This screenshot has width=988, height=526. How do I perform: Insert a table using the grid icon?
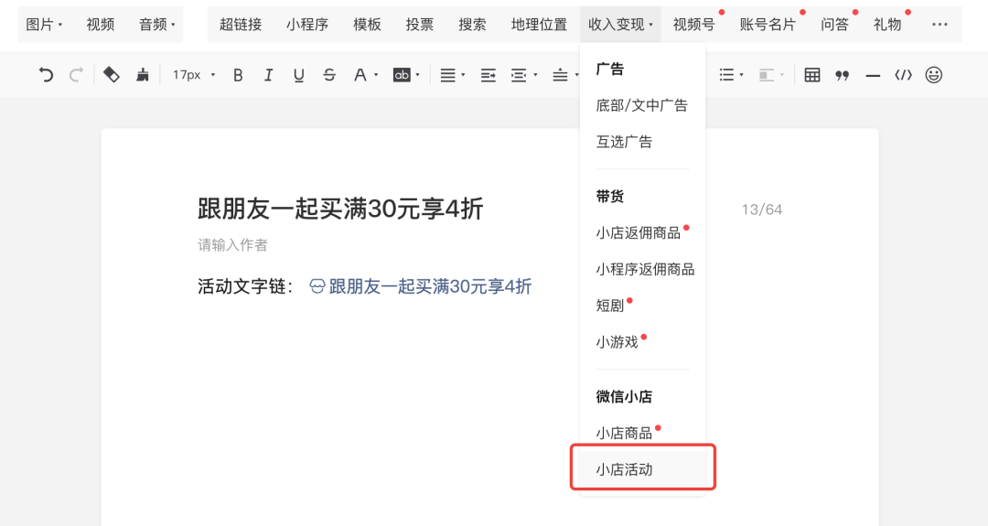click(811, 75)
